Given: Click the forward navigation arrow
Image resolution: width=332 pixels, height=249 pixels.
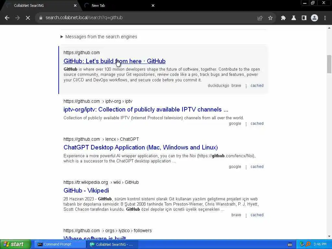Looking at the screenshot, I should pos(18,18).
